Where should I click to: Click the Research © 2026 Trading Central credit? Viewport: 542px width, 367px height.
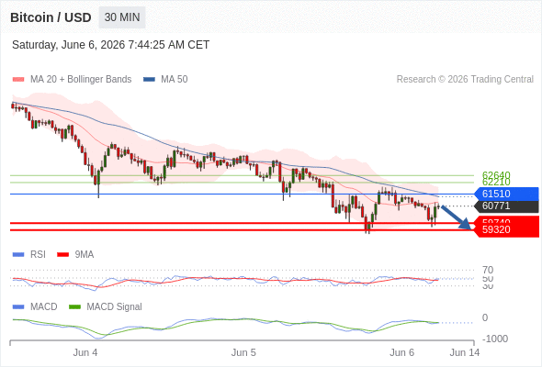point(465,80)
